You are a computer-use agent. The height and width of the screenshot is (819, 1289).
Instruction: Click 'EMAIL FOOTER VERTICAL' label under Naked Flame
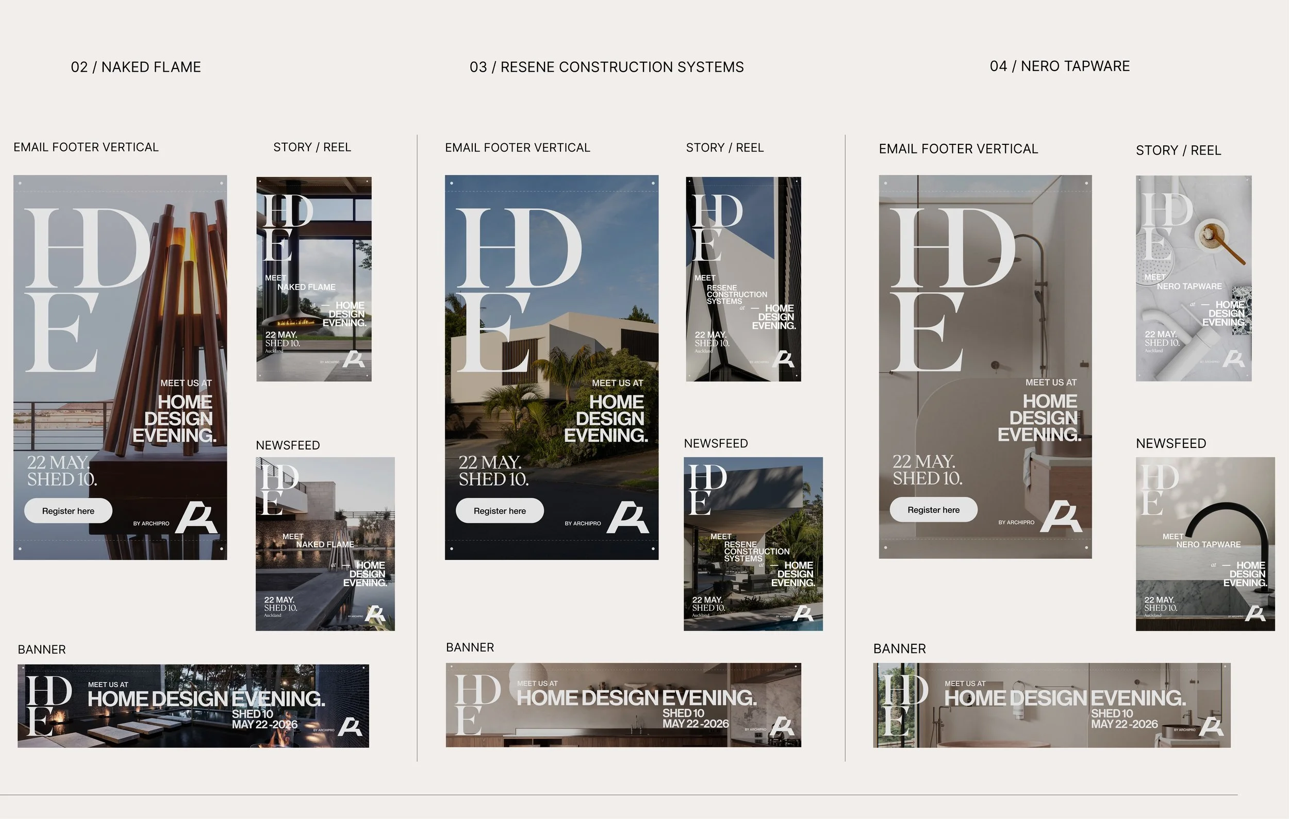[x=86, y=147]
